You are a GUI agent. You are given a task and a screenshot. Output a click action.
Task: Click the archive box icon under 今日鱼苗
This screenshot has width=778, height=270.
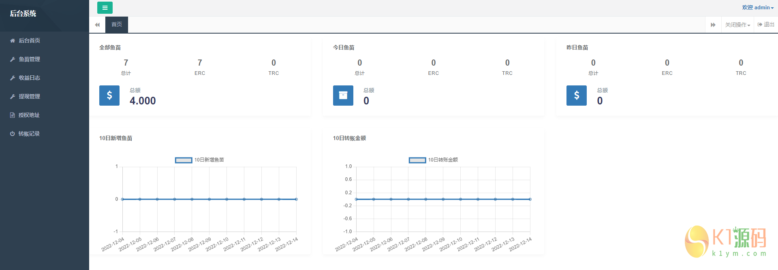point(343,96)
